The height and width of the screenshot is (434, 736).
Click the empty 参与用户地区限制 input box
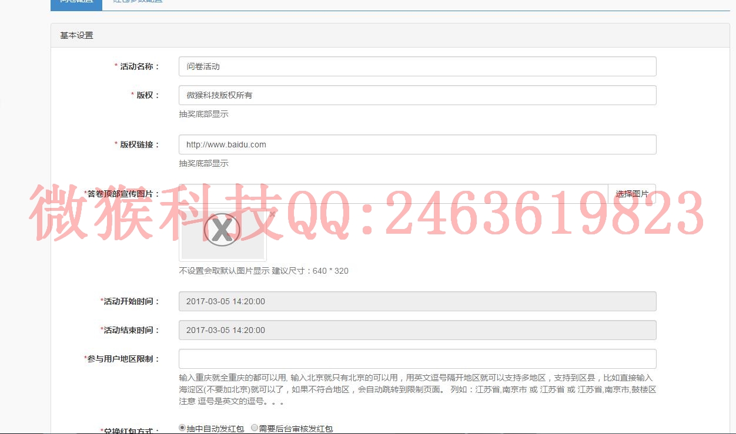pos(417,359)
